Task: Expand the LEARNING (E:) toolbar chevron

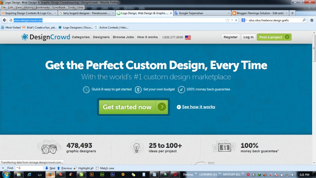Action: coord(220,174)
